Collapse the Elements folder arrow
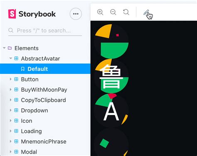Screen dimensions: 197x156 pos(4,48)
